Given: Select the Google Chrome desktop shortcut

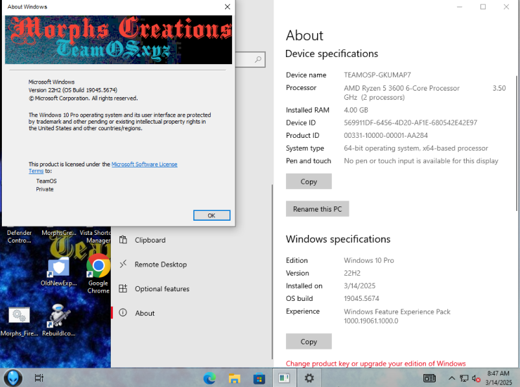Looking at the screenshot, I should point(98,274).
